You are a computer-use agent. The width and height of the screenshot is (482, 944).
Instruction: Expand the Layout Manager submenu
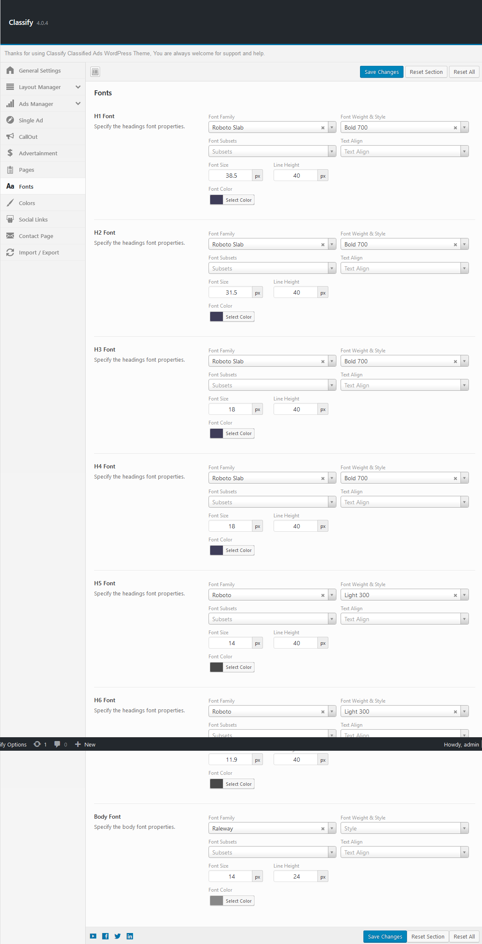coord(78,87)
